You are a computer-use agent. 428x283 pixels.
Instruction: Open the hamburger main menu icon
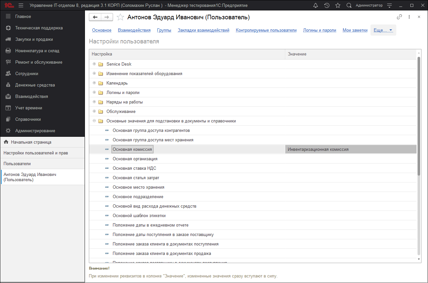(x=21, y=6)
